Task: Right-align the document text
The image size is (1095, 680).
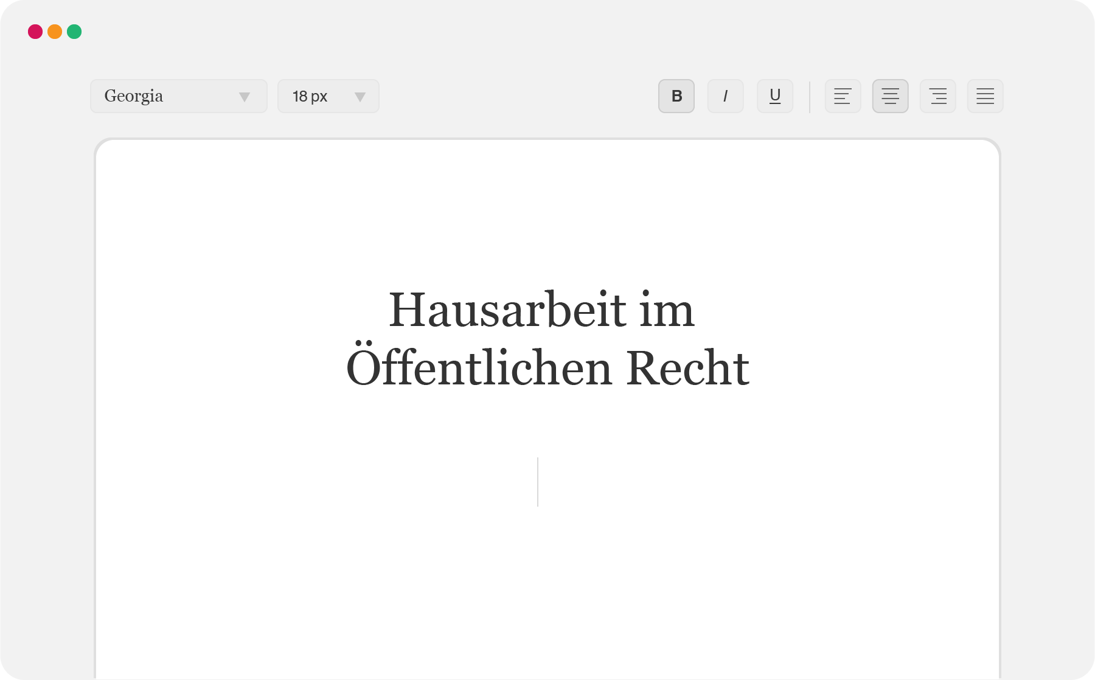Action: pyautogui.click(x=937, y=95)
